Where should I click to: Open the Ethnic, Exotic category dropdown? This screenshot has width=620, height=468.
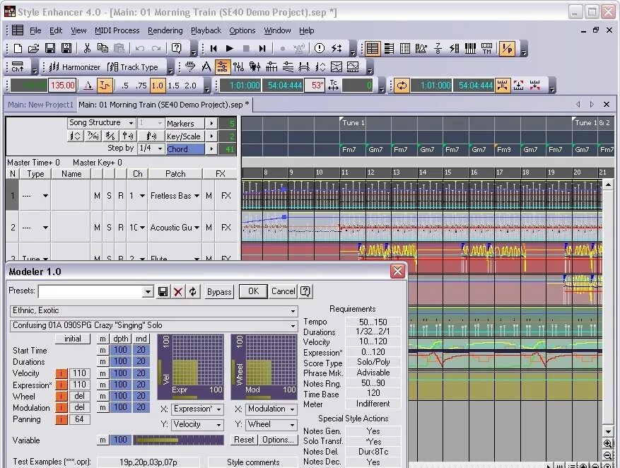coord(154,310)
